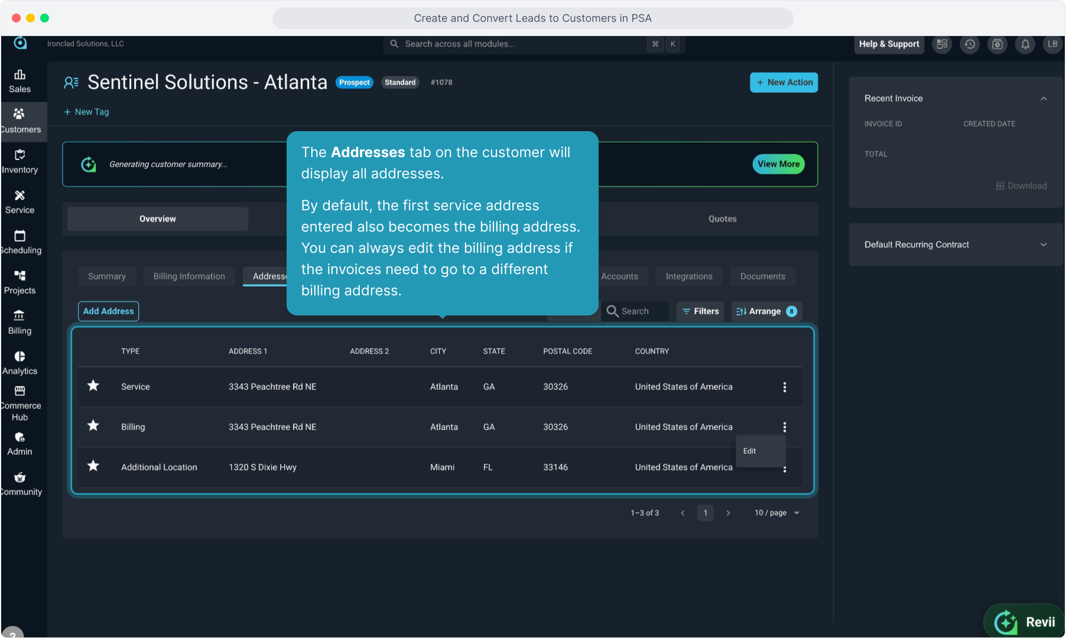This screenshot has height=638, width=1066.
Task: Click the Additional Location type cell
Action: tap(159, 467)
